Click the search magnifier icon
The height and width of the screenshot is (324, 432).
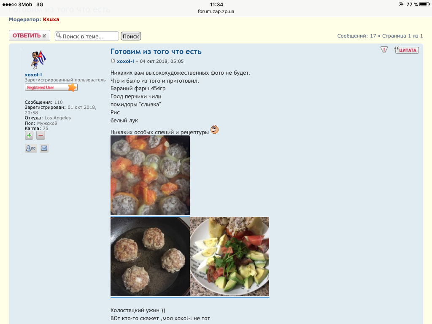coord(59,35)
